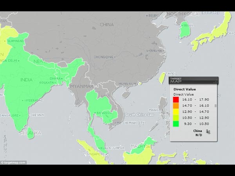
Task: Click the red 16.10 - 17.90 swatch
Action: pyautogui.click(x=176, y=100)
